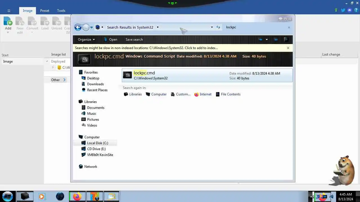Click the Change your view icon

(x=260, y=40)
